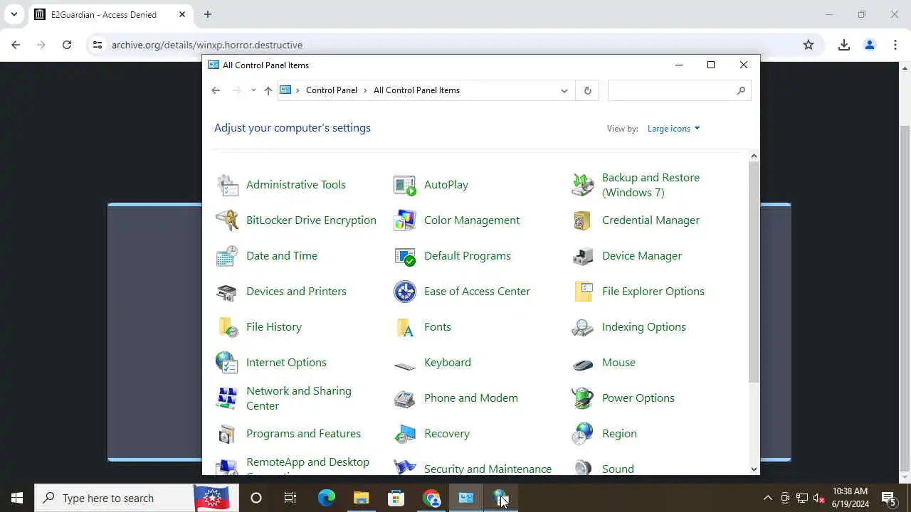
Task: Open the Default Programs icon
Action: point(405,256)
